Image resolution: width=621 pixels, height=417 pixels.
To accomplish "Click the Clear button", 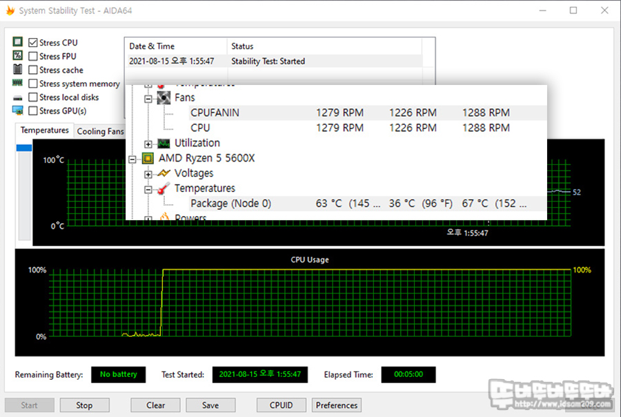I will tap(155, 405).
